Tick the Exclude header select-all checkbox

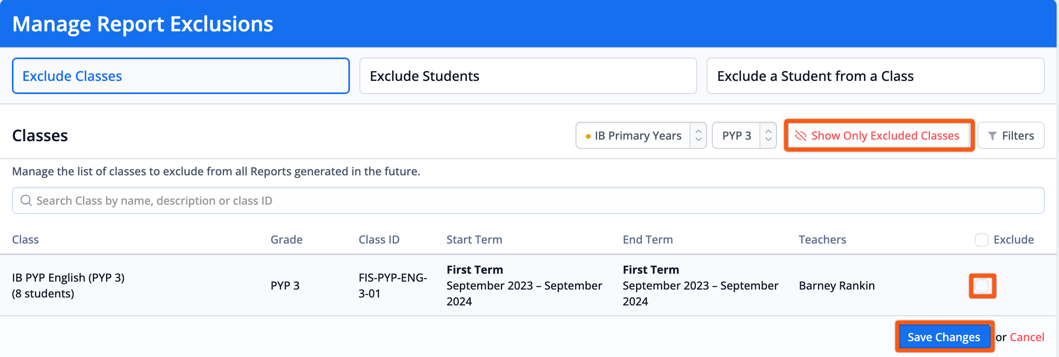981,240
